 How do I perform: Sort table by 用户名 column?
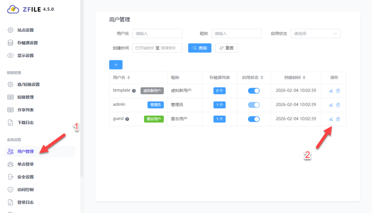pos(128,78)
